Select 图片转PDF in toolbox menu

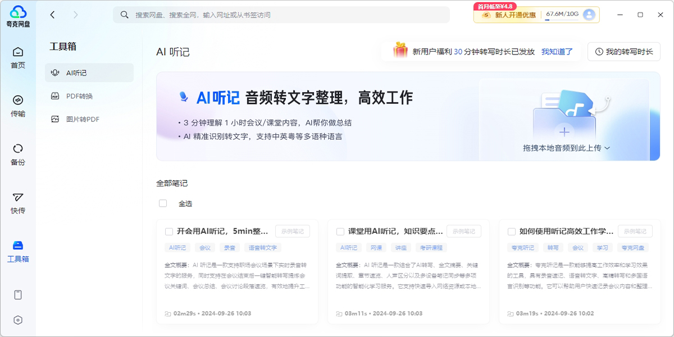[89, 119]
